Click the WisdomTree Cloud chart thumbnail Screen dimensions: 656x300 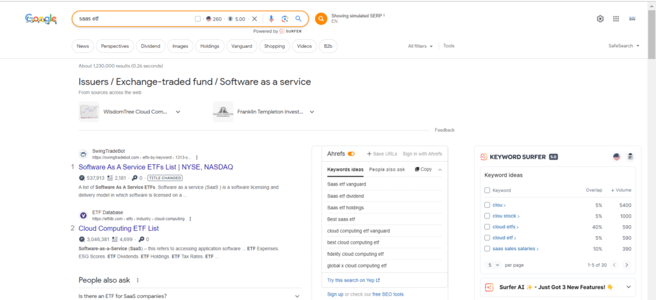click(88, 111)
